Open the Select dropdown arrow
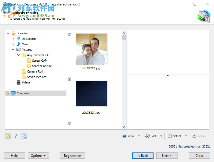The height and width of the screenshot is (162, 214). coord(186,136)
